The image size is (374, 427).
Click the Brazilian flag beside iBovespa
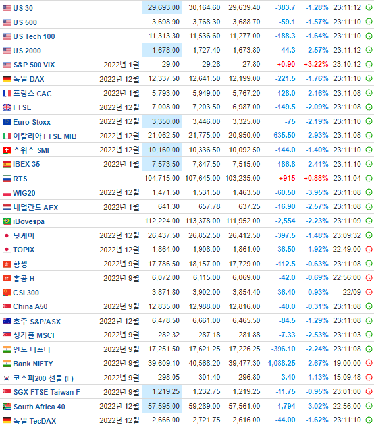tap(7, 221)
